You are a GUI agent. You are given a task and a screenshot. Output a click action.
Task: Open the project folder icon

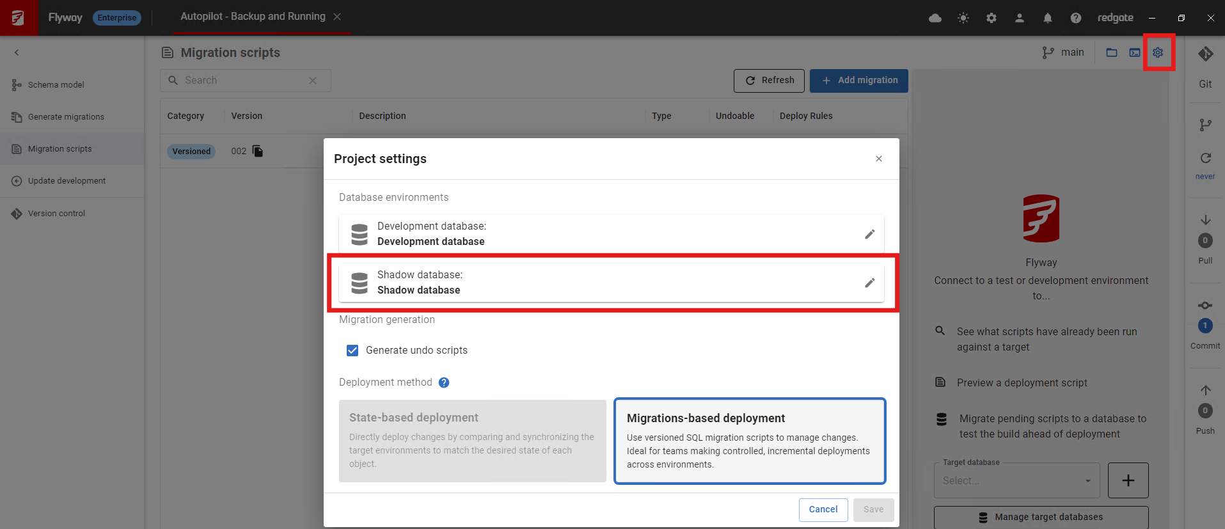(x=1112, y=52)
